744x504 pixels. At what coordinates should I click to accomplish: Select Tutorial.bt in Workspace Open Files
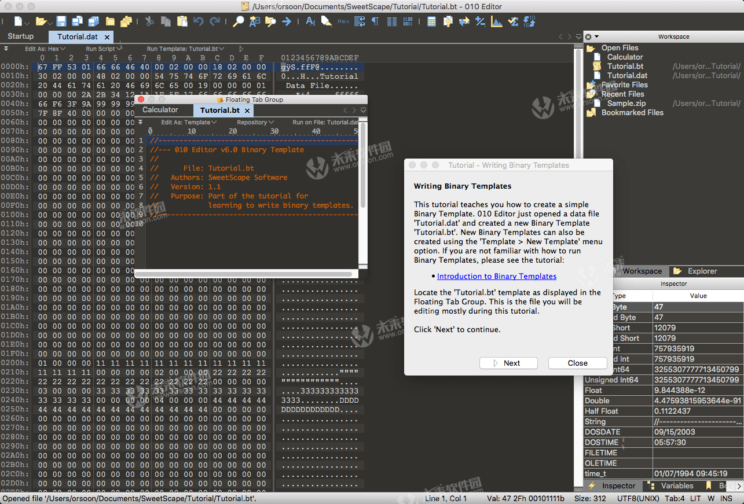625,66
